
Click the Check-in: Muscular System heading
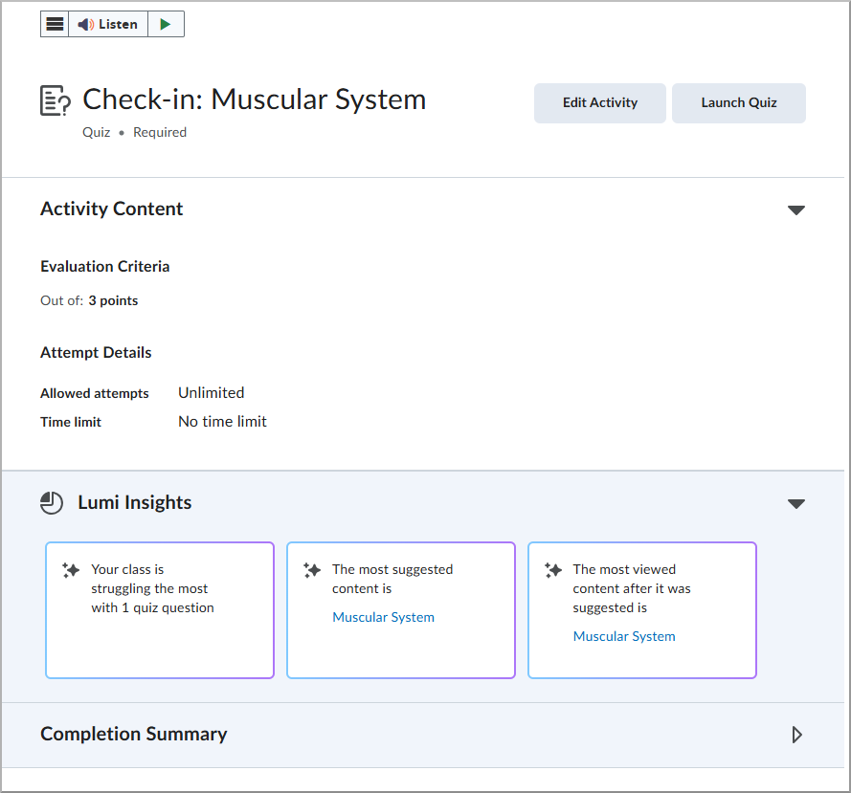(x=254, y=99)
